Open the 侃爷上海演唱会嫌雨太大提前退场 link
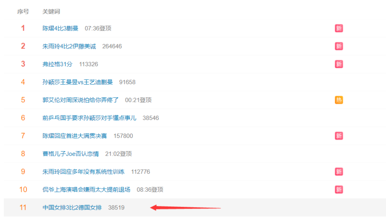The width and height of the screenshot is (386, 217). 86,189
